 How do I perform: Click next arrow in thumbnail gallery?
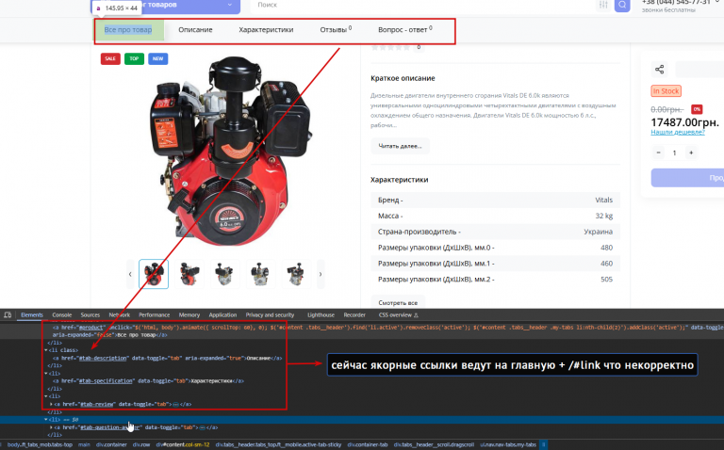pyautogui.click(x=321, y=274)
